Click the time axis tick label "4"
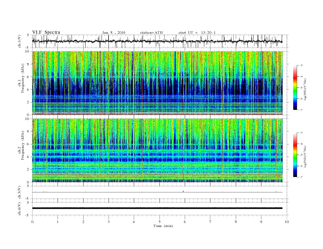 pyautogui.click(x=134, y=222)
